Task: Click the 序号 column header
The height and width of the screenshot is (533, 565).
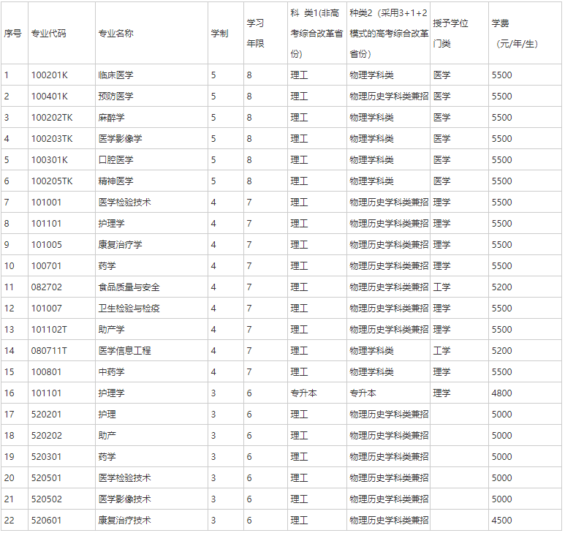Action: click(x=12, y=34)
